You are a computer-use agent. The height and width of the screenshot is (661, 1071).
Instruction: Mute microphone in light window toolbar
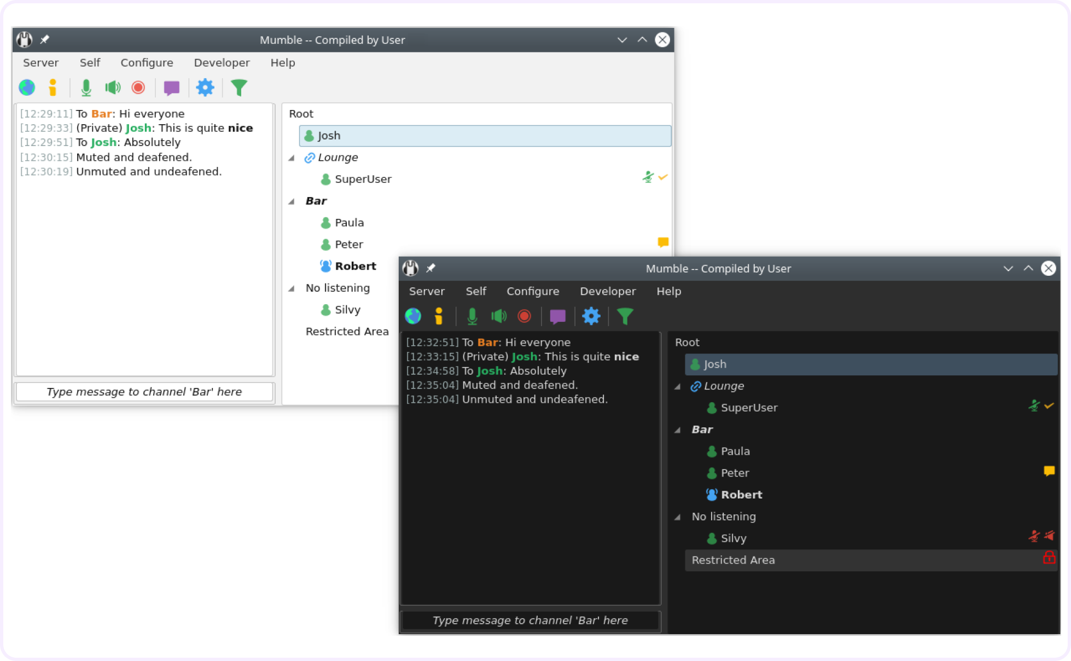click(x=86, y=88)
